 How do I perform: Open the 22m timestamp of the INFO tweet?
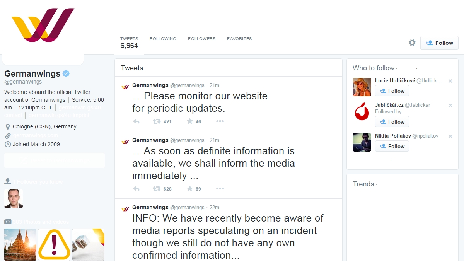214,208
